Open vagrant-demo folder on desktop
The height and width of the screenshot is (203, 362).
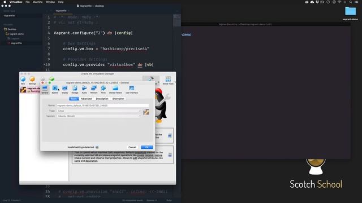coord(350,14)
